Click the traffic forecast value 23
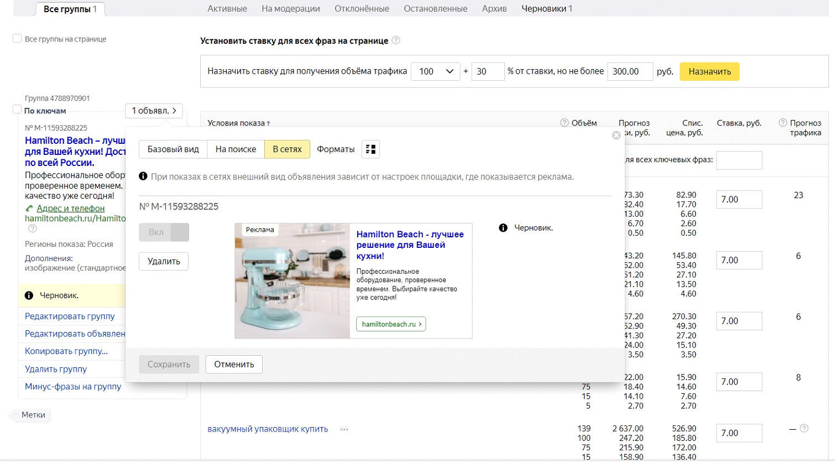 pyautogui.click(x=799, y=195)
